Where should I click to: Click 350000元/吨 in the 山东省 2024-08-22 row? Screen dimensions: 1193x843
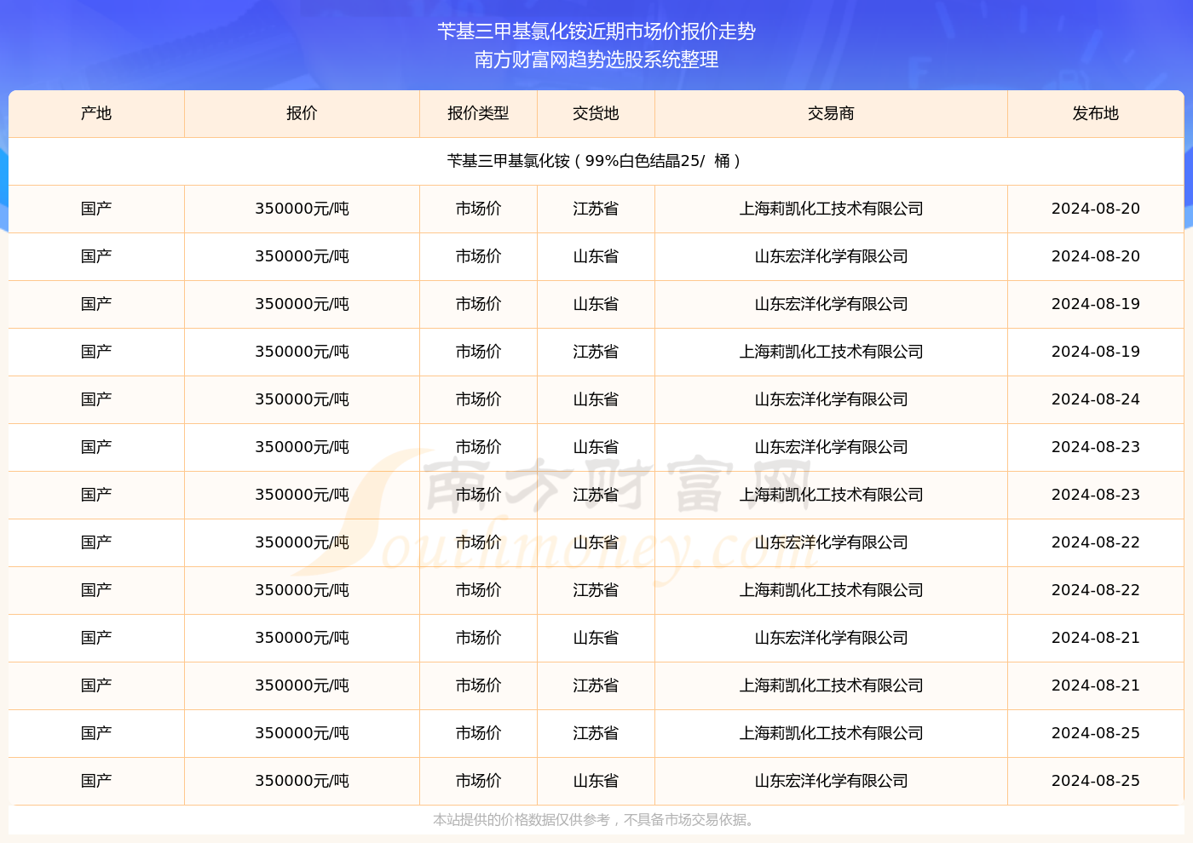pos(302,542)
